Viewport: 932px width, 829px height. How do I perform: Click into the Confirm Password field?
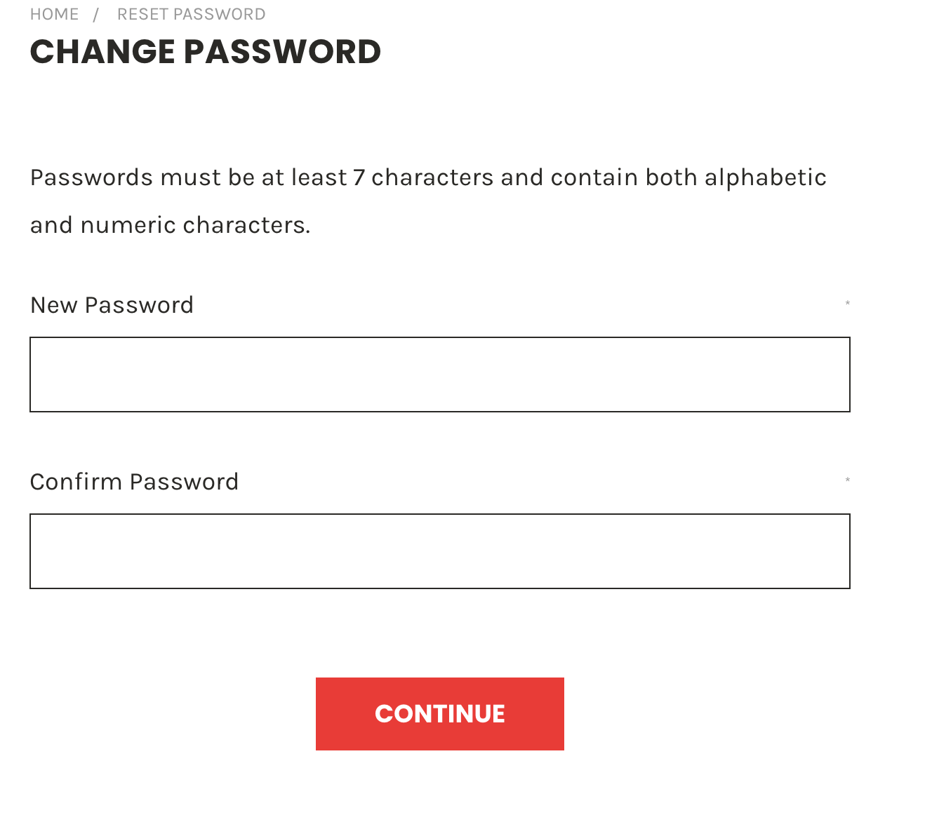(x=439, y=551)
